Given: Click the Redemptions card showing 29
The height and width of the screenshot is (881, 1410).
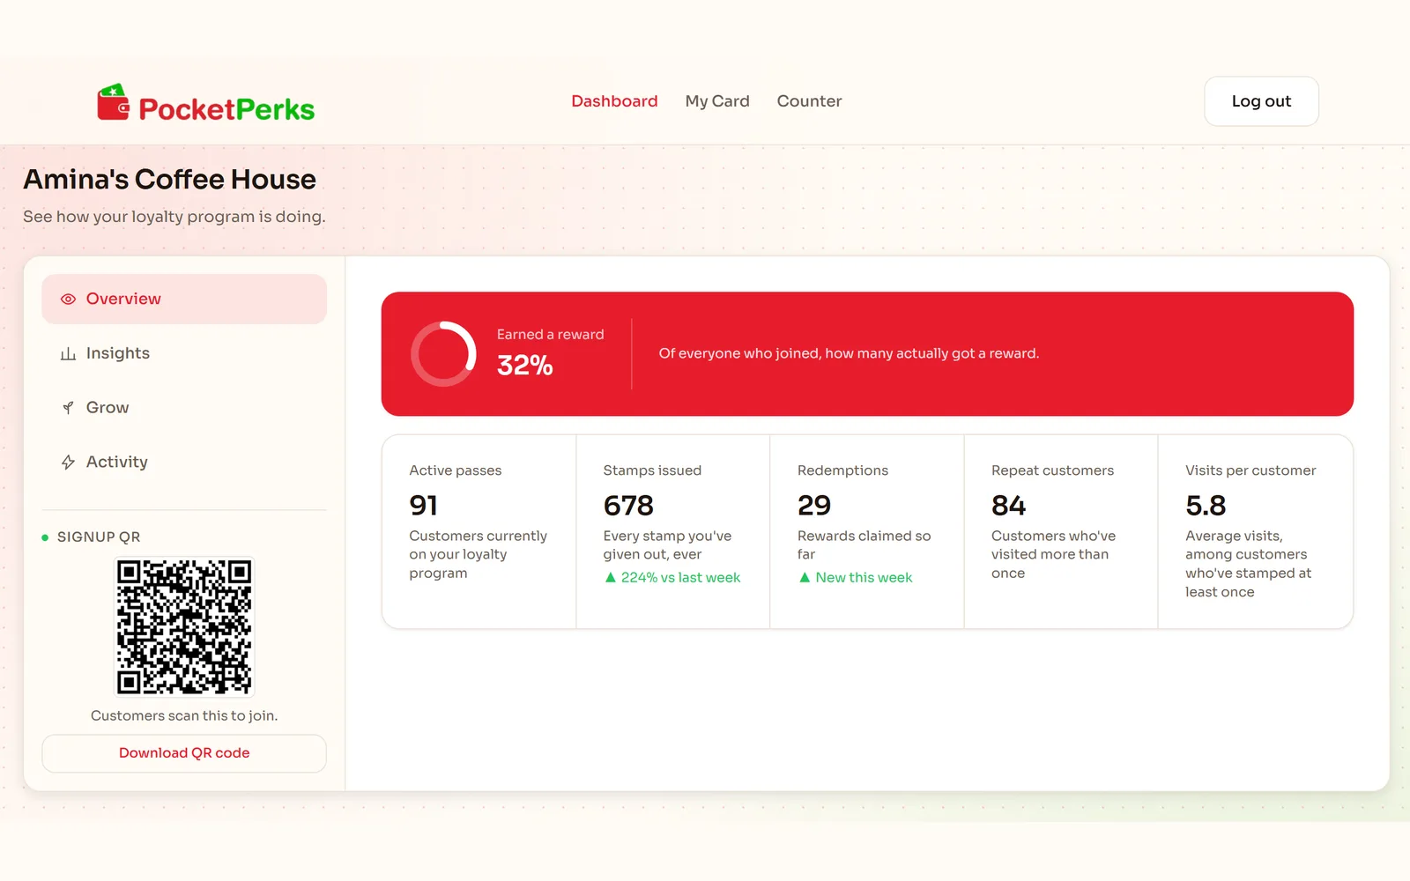Looking at the screenshot, I should [x=867, y=531].
